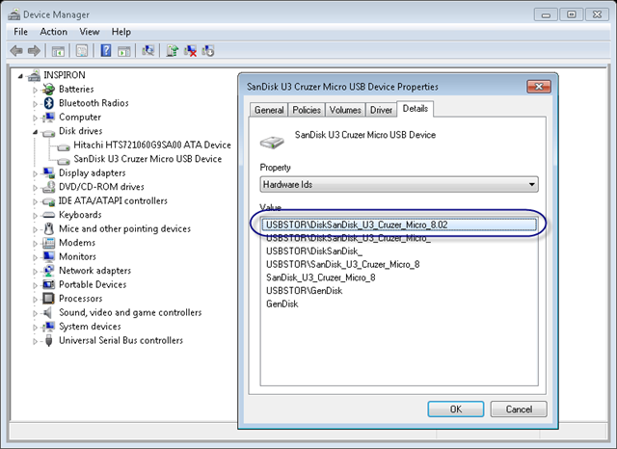Click Show/Hide Console Tree toolbar icon

coord(58,51)
